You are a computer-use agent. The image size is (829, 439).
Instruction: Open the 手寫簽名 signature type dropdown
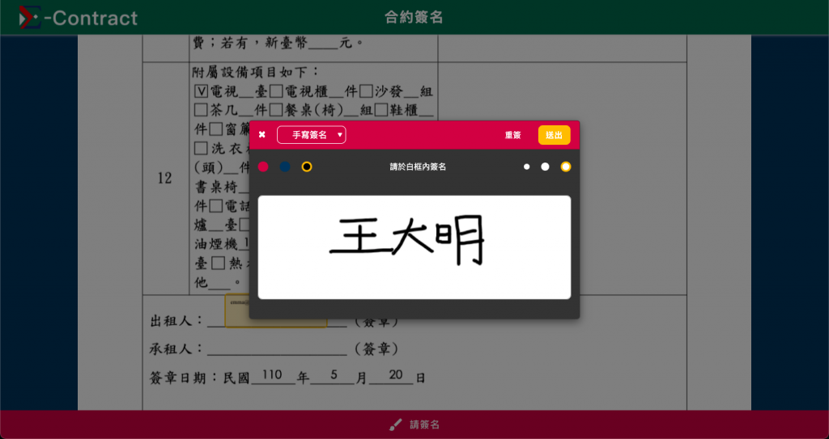[x=312, y=135]
